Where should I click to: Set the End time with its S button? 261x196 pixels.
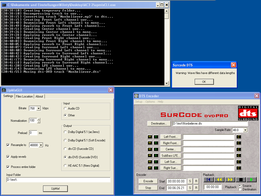[x=190, y=188]
